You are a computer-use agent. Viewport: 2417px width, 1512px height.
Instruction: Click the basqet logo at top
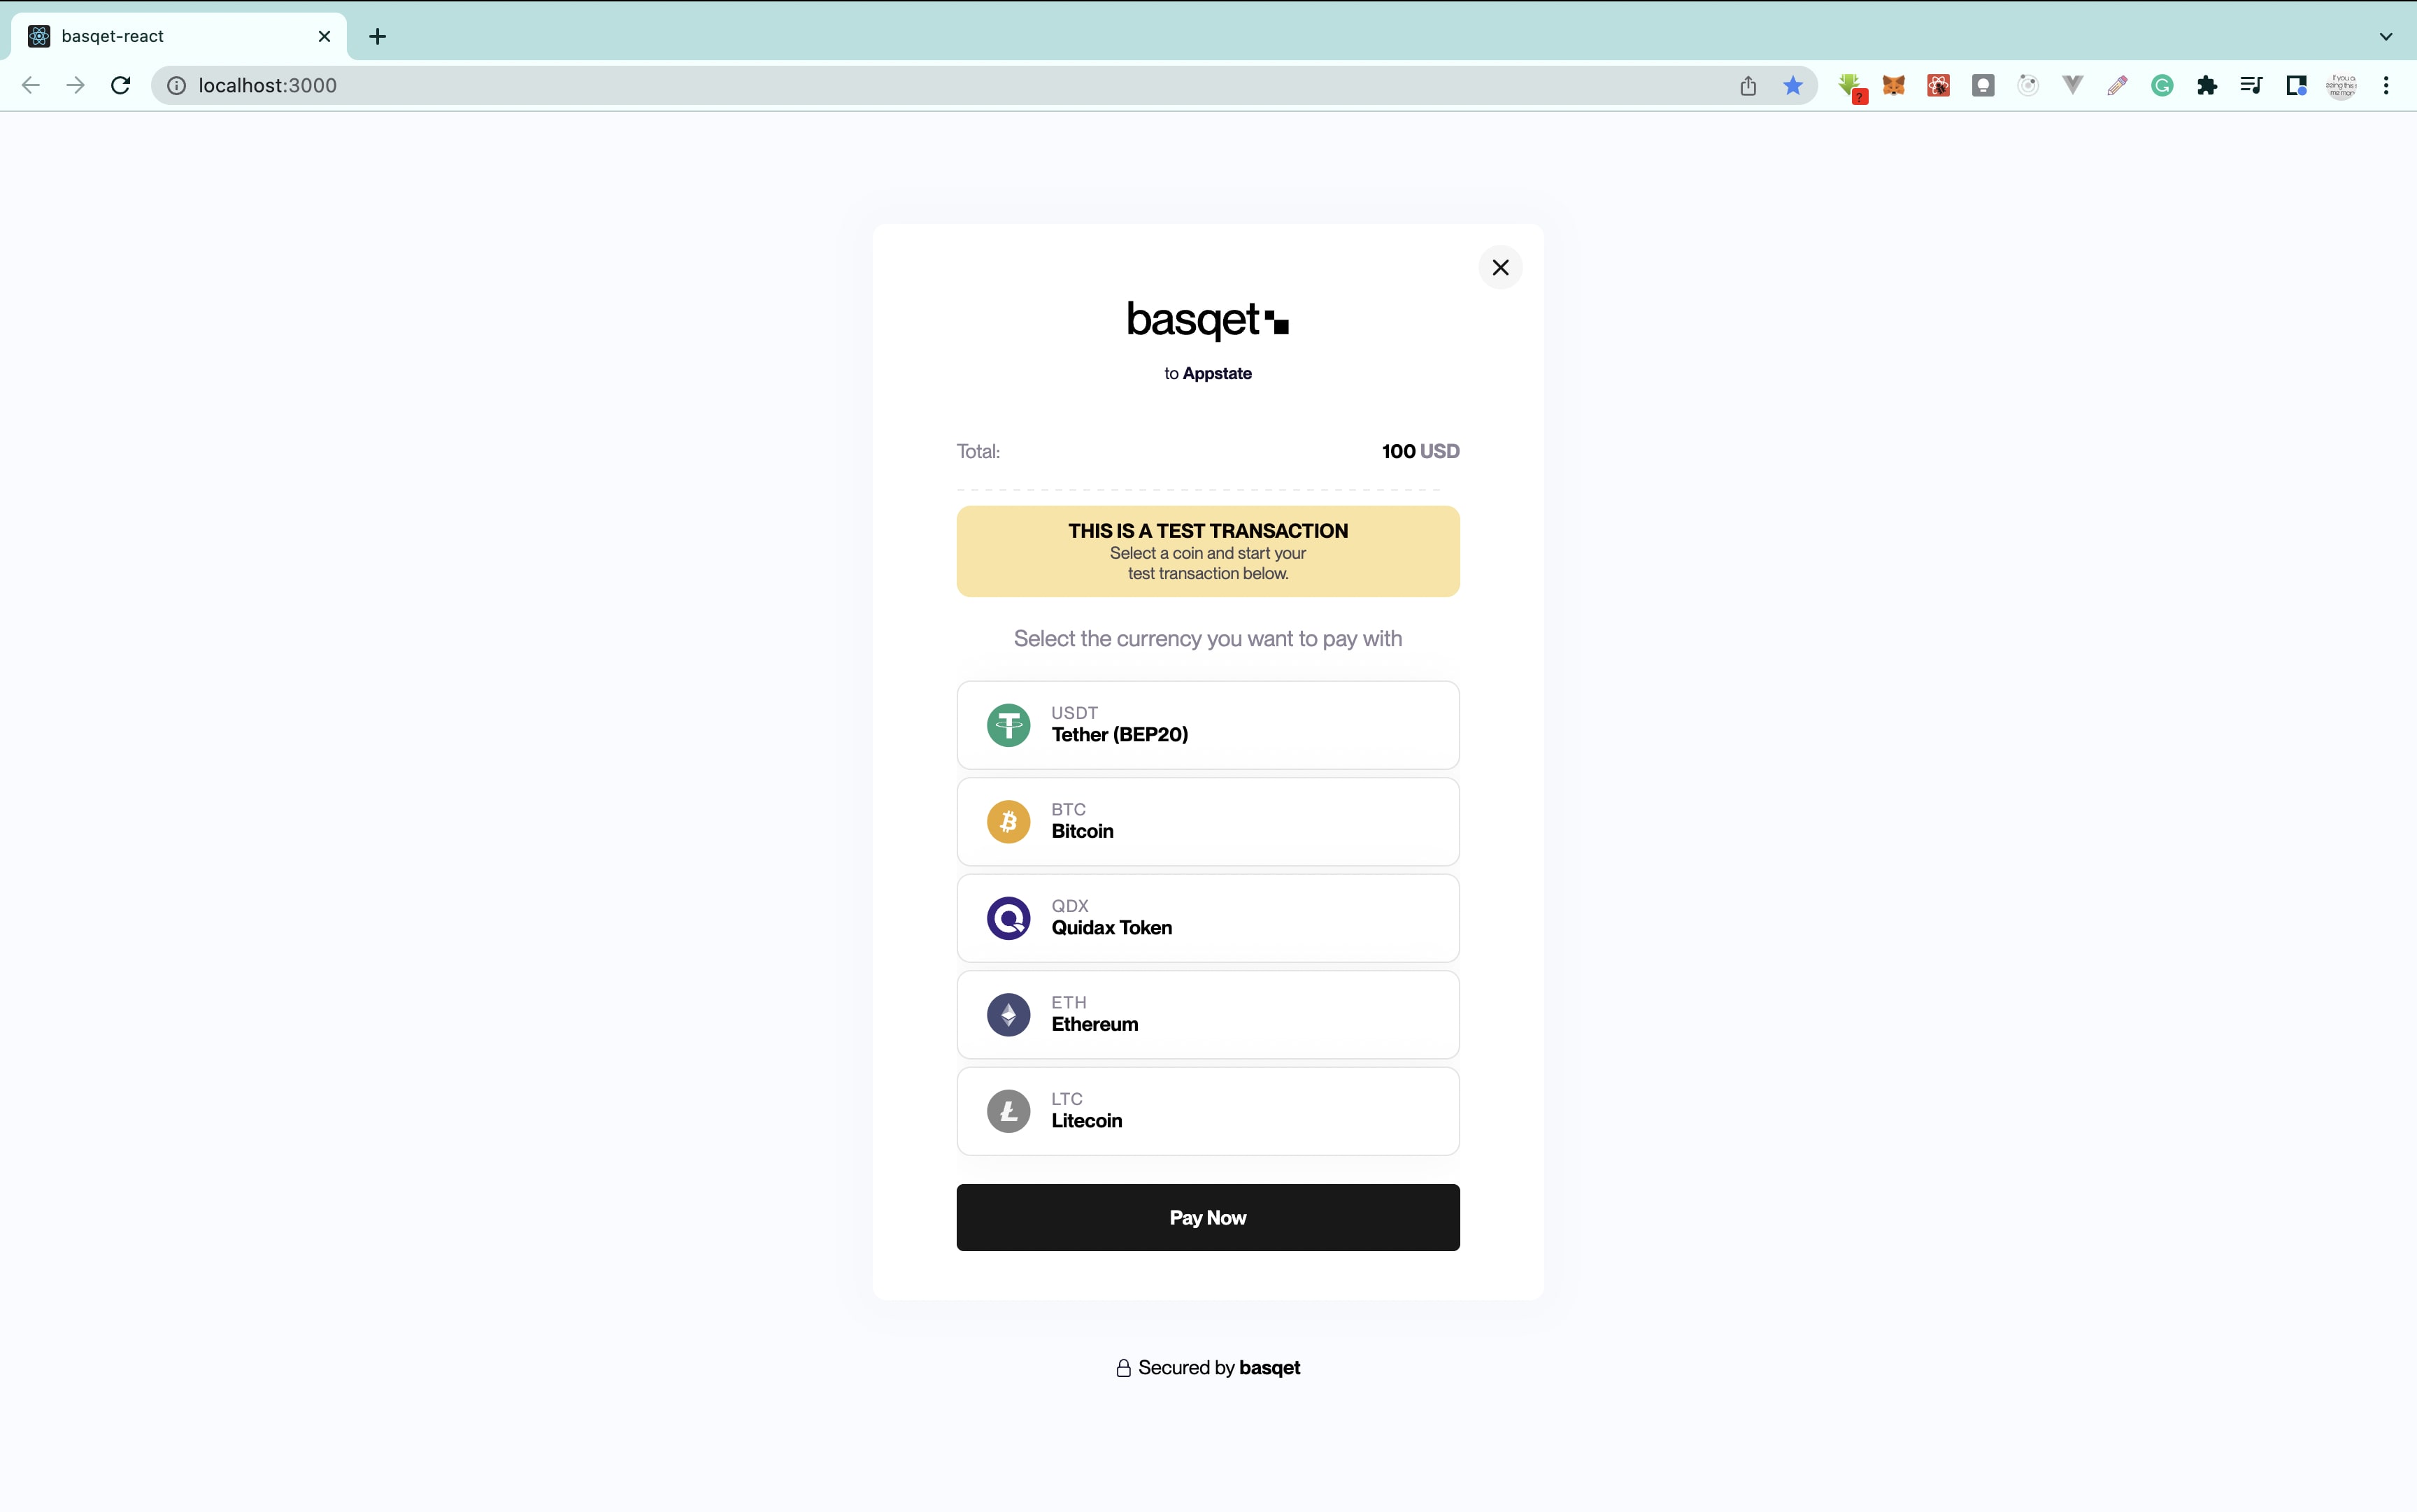pyautogui.click(x=1207, y=320)
